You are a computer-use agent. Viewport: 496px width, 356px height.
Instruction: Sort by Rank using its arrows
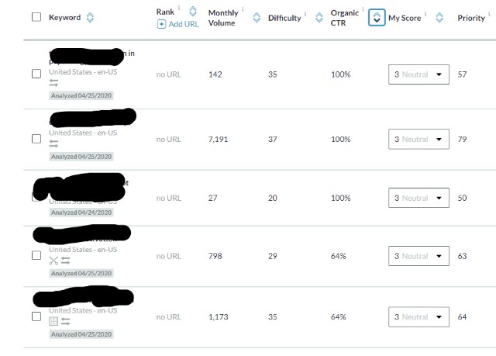[193, 12]
